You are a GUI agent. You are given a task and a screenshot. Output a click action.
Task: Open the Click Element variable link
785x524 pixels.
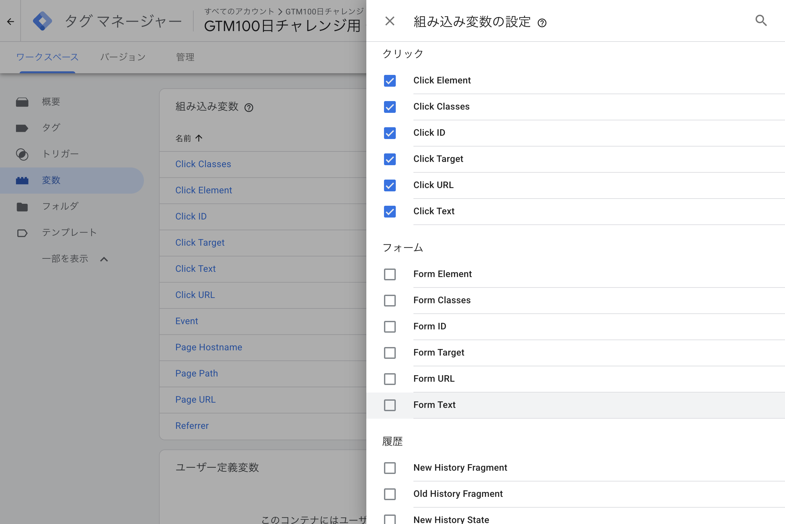tap(203, 190)
